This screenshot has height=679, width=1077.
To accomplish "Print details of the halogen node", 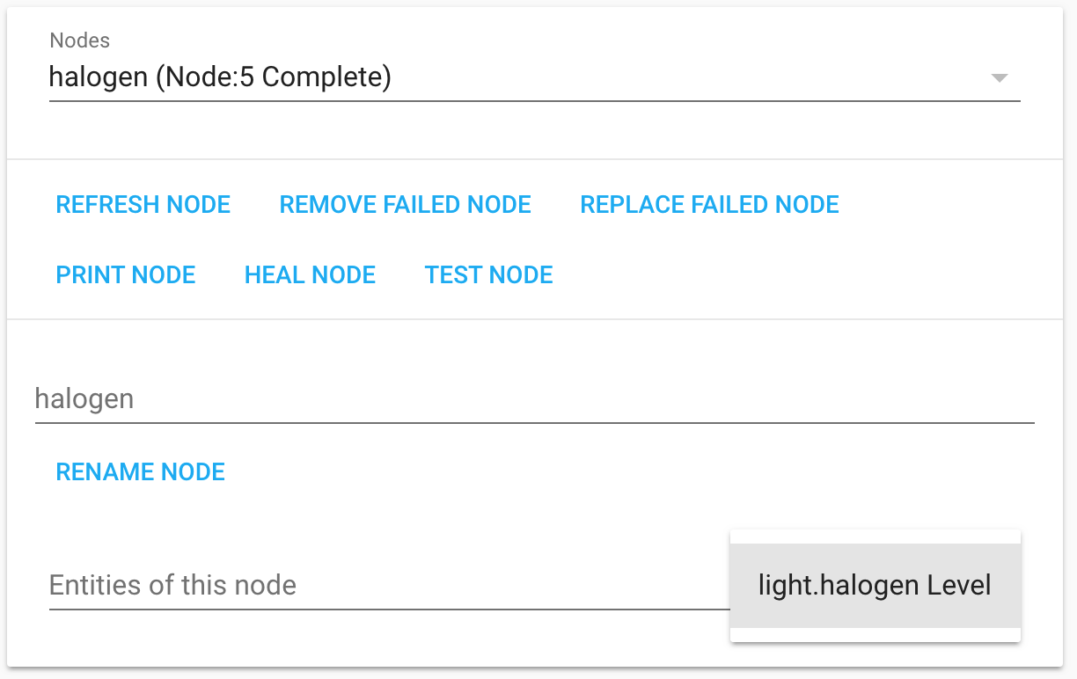I will [x=125, y=274].
